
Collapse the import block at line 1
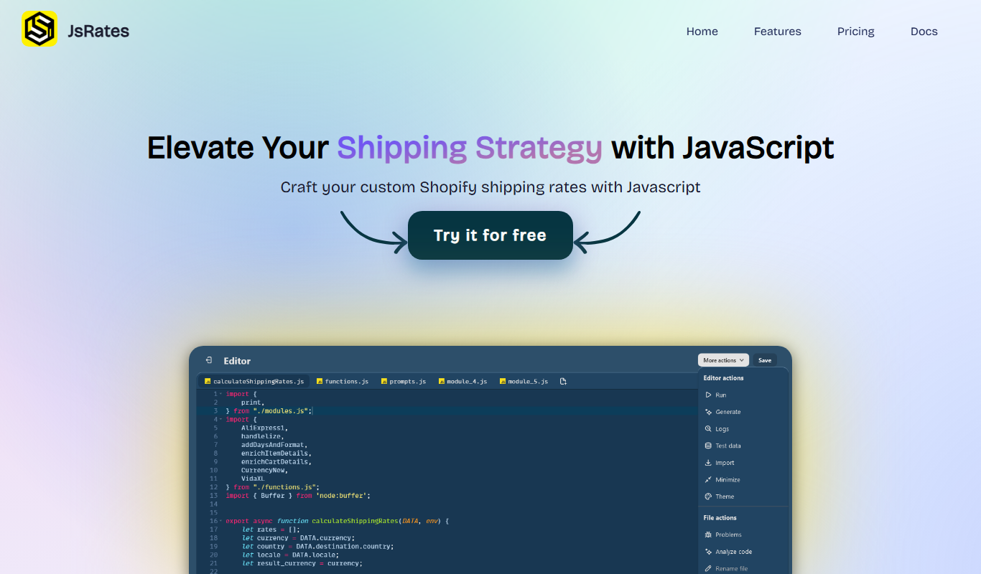click(220, 394)
